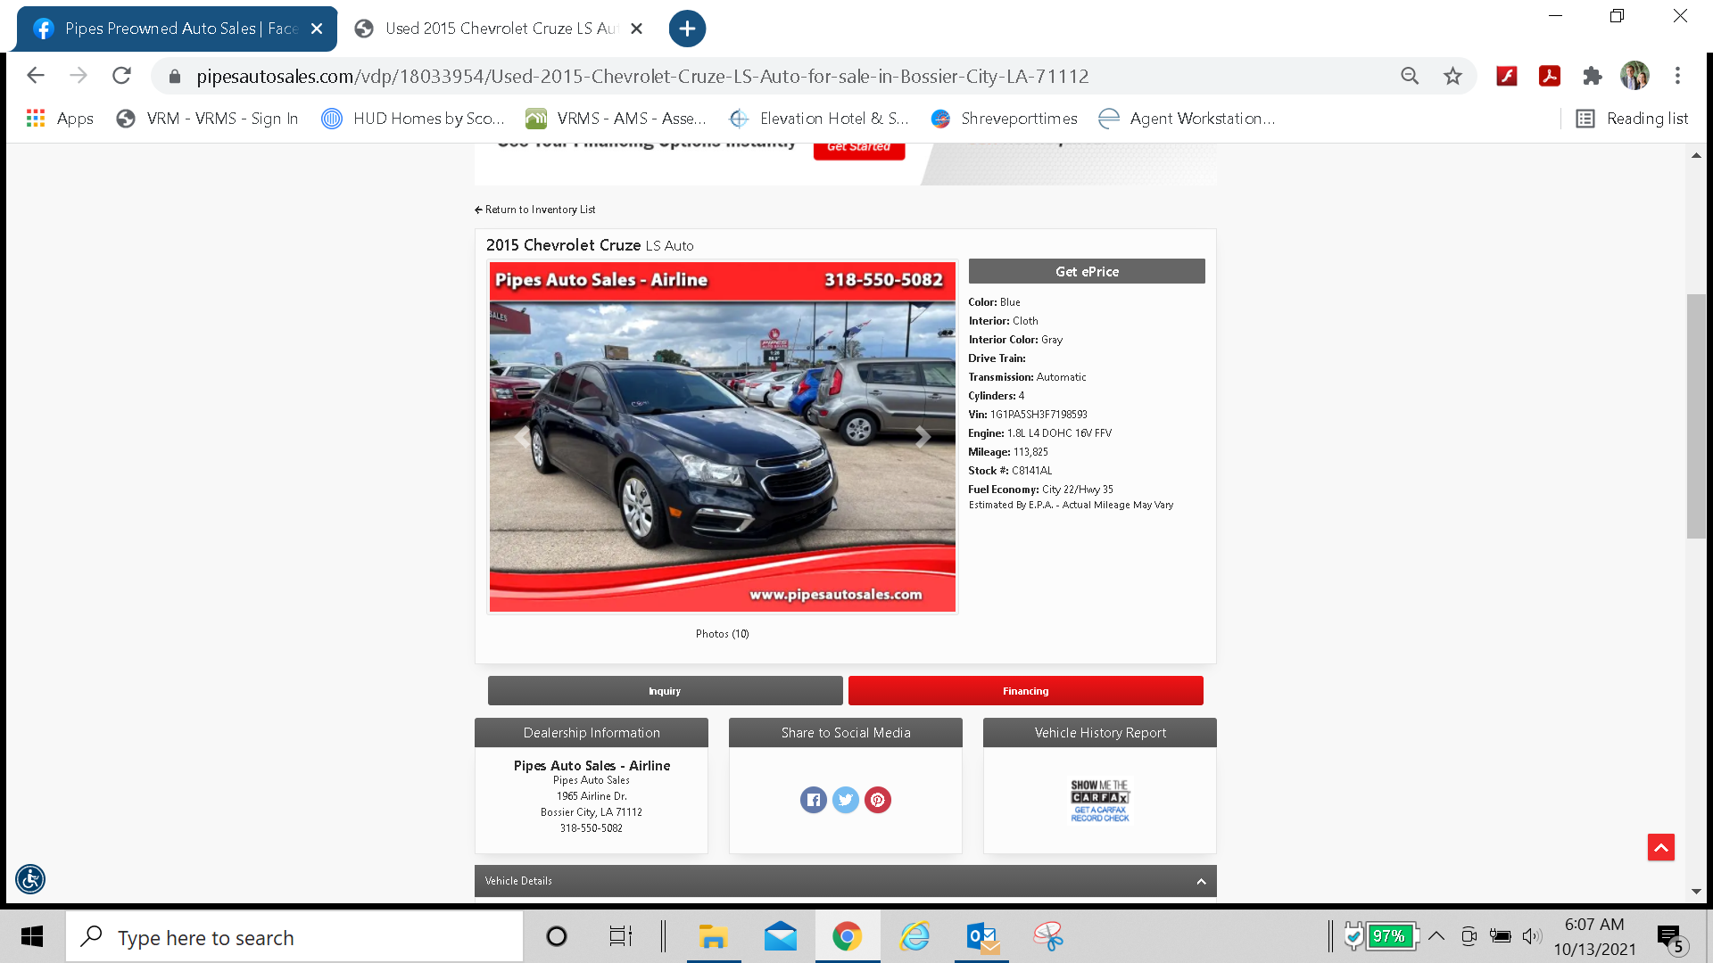The height and width of the screenshot is (963, 1713).
Task: Click the scrollbar up arrow
Action: coord(1696,155)
